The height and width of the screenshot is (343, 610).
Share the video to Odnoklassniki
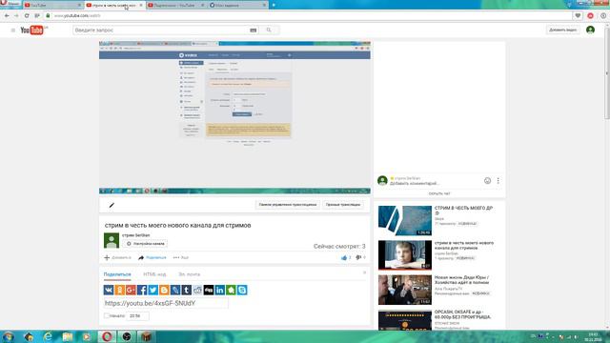tap(120, 290)
